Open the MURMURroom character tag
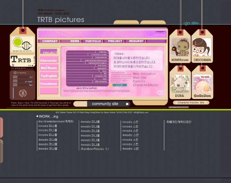 click(180, 47)
